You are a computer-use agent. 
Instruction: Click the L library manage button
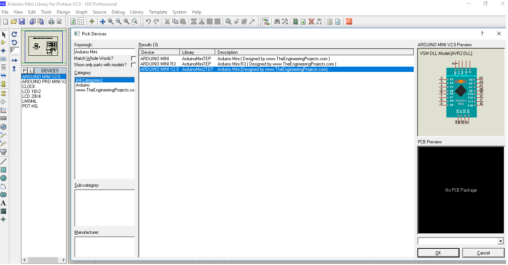click(x=31, y=71)
